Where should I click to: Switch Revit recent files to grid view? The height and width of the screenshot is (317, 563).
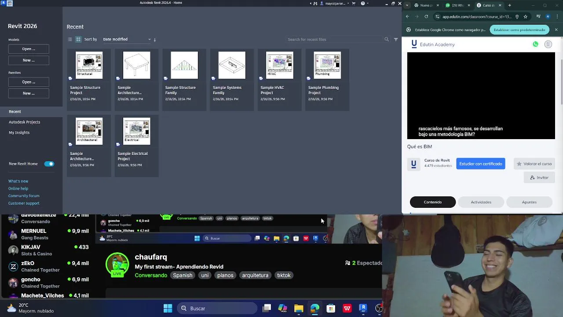click(78, 39)
